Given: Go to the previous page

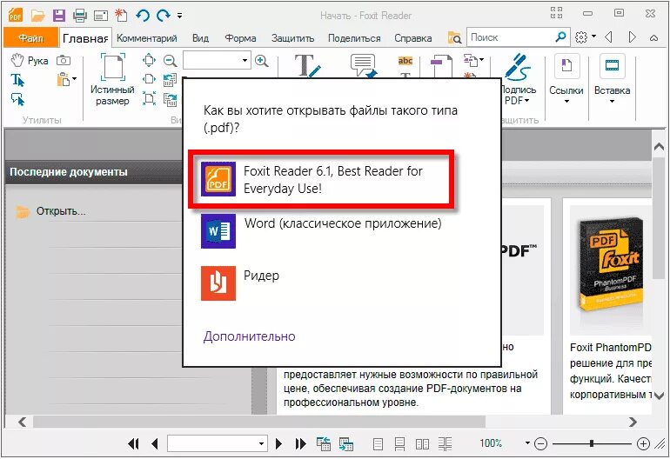Looking at the screenshot, I should (155, 444).
